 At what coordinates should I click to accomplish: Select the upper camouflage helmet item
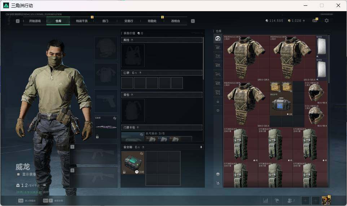pyautogui.click(x=316, y=93)
